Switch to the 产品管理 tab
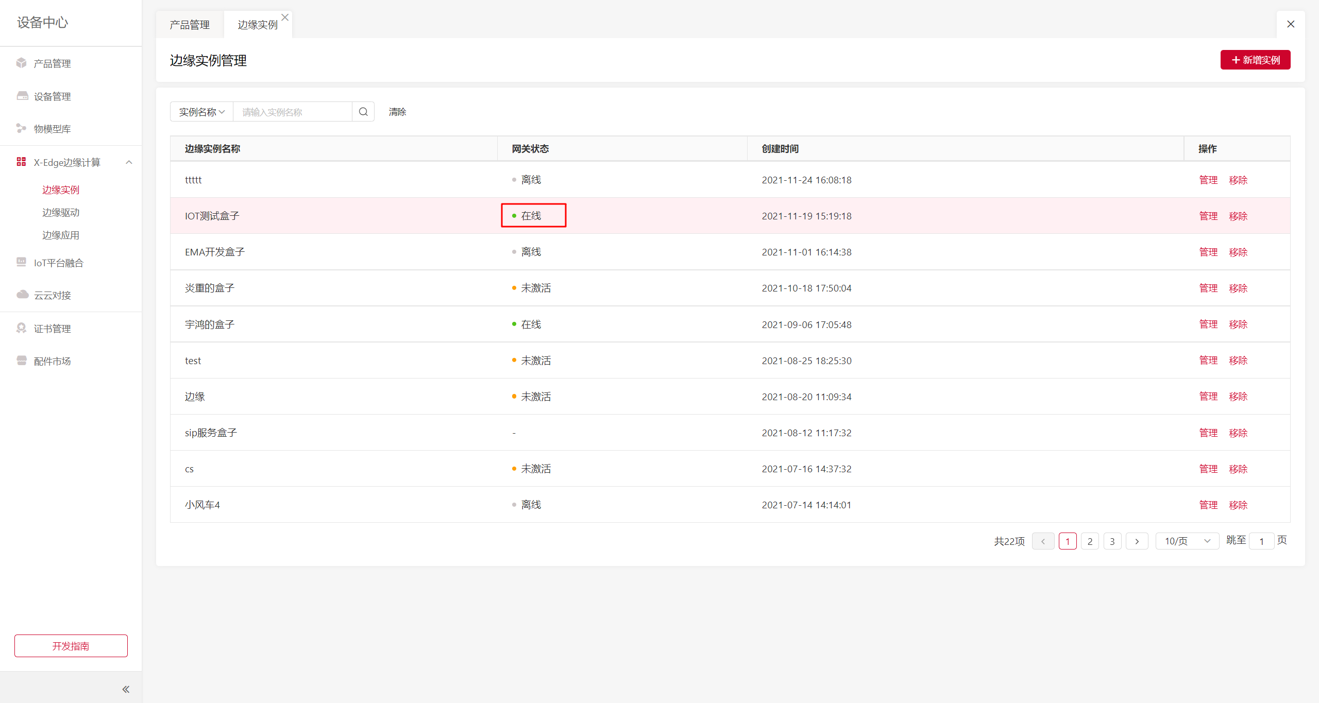This screenshot has height=703, width=1319. [190, 25]
